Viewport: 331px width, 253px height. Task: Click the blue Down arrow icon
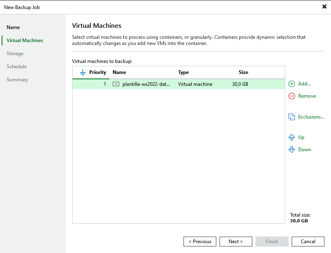pos(292,150)
